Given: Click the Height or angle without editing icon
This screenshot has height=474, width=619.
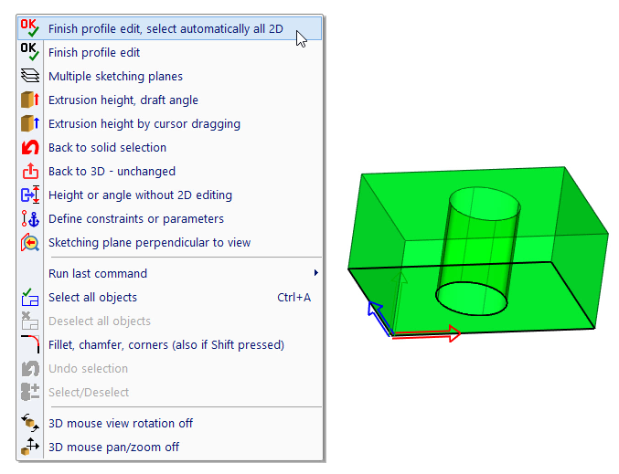Looking at the screenshot, I should pos(30,195).
